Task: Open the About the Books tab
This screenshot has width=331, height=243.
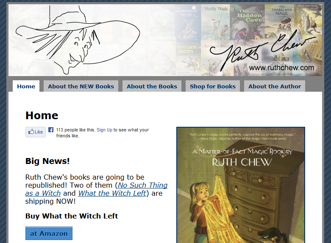Action: pyautogui.click(x=152, y=86)
